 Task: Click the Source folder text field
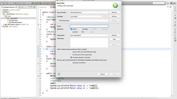point(89,12)
